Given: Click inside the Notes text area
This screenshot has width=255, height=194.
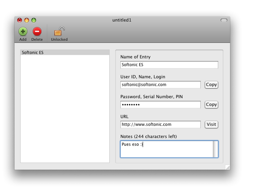Looking at the screenshot, I should coord(167,149).
